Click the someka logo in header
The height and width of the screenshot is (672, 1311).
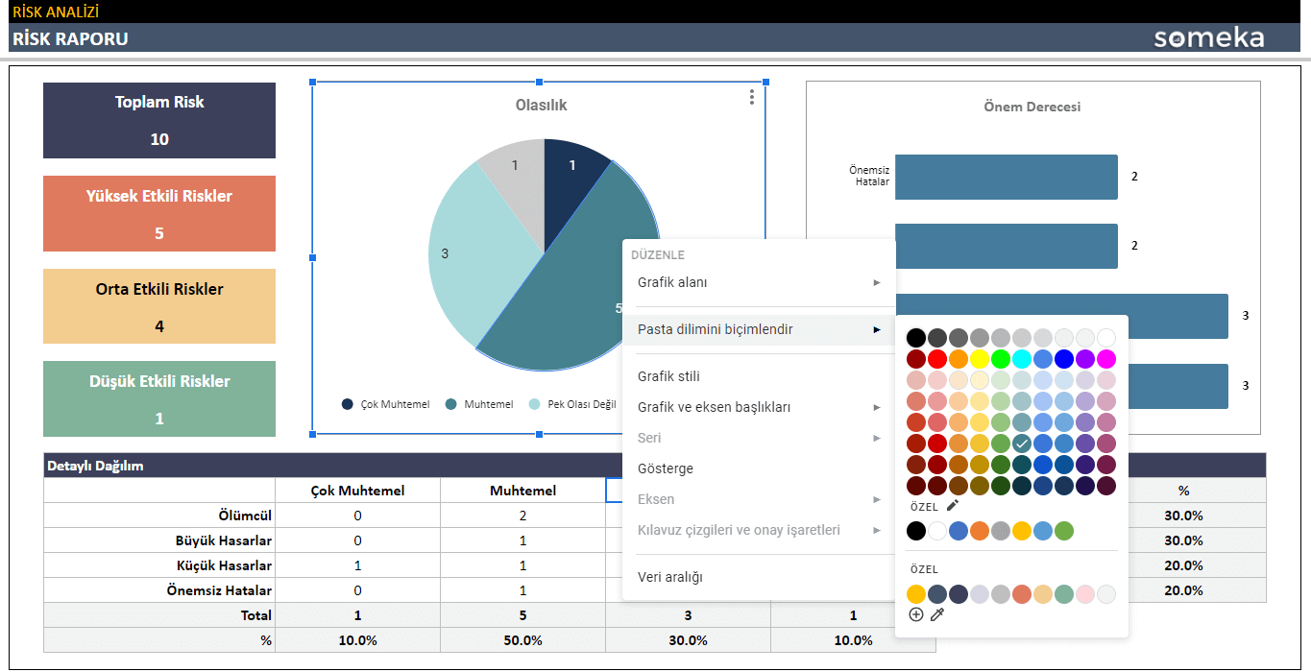pyautogui.click(x=1209, y=37)
